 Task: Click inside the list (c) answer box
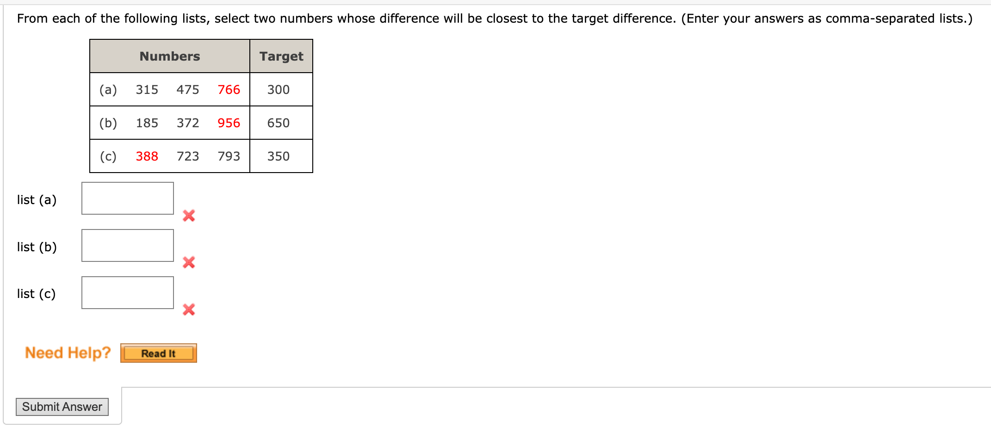pos(127,292)
